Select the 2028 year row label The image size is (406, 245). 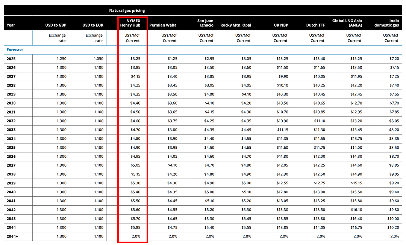(x=11, y=85)
